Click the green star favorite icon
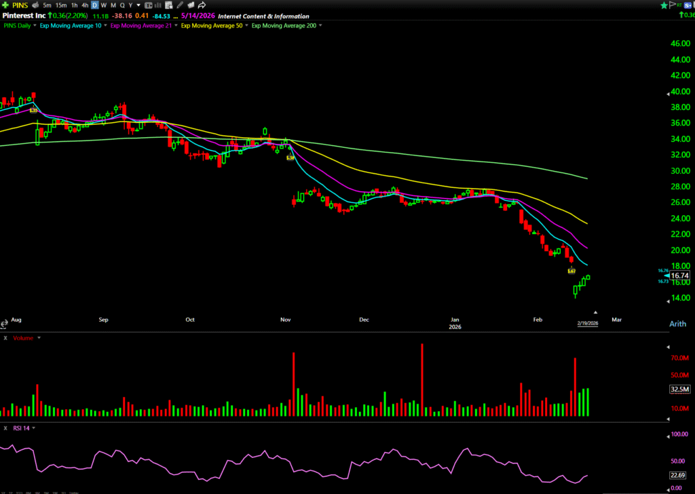Image resolution: width=695 pixels, height=494 pixels. pyautogui.click(x=663, y=5)
